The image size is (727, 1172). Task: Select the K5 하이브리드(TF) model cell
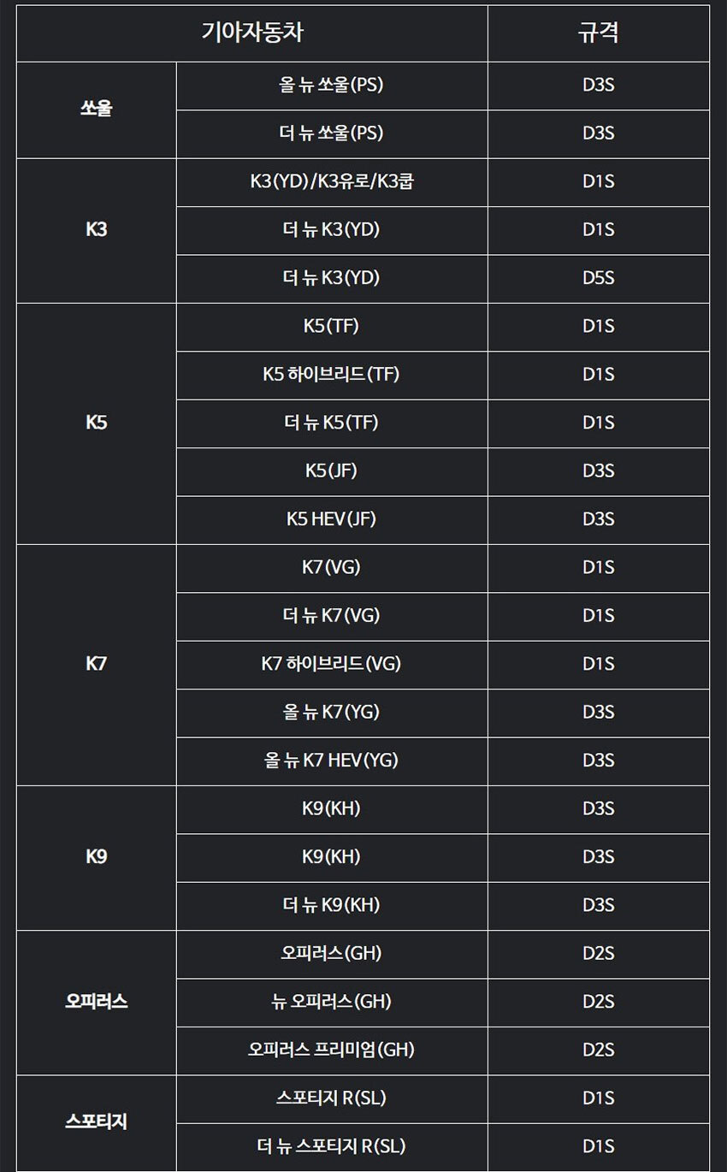point(331,374)
